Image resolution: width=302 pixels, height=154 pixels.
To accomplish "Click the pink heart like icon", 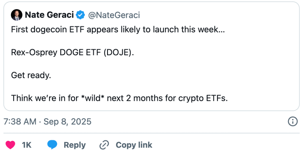I will point(10,145).
